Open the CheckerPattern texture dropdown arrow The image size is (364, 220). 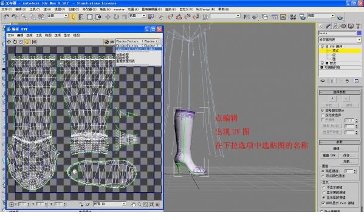(x=157, y=41)
